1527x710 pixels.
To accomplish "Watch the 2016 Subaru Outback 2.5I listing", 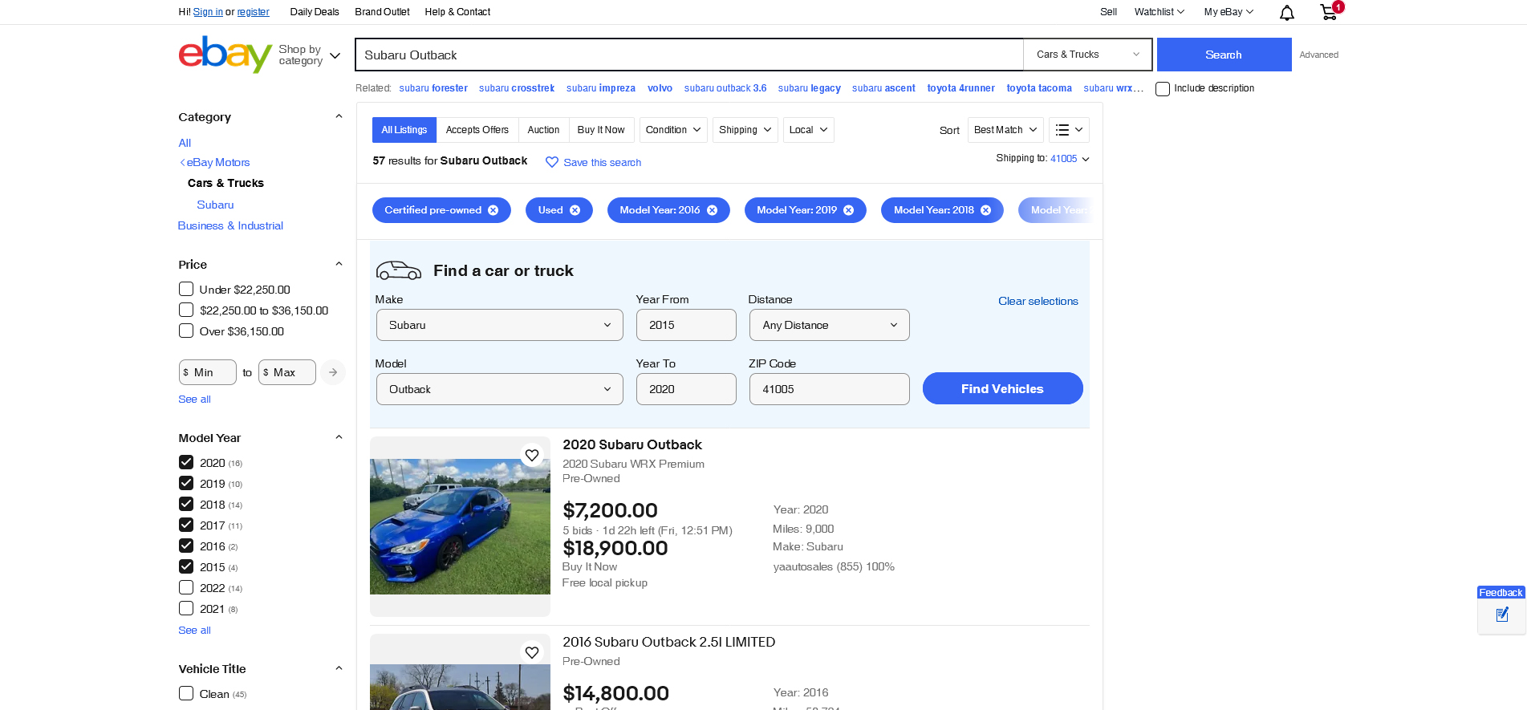I will [532, 653].
